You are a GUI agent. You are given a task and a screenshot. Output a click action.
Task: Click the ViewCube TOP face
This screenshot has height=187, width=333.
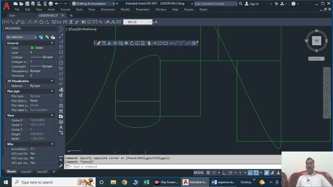tap(316, 41)
